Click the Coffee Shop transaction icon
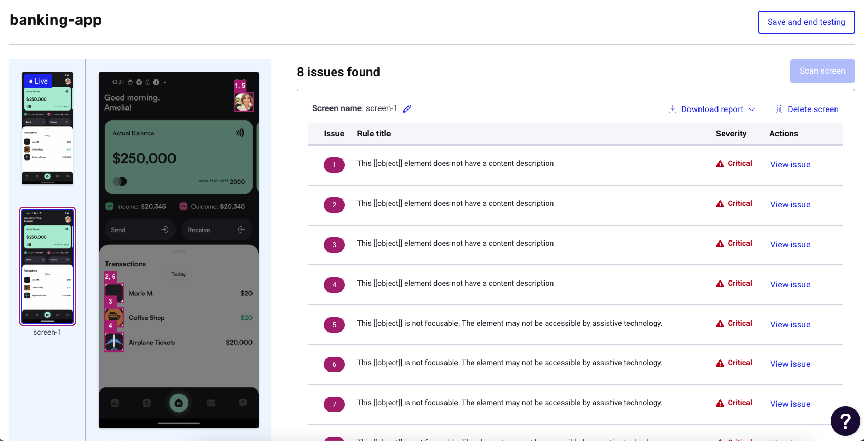The image size is (864, 441). (x=114, y=317)
